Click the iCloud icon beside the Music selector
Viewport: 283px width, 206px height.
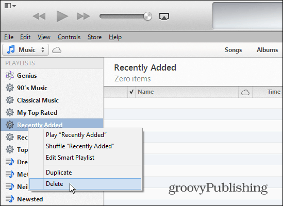(x=57, y=50)
